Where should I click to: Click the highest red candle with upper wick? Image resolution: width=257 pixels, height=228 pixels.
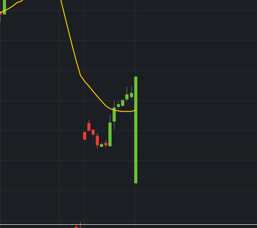coord(89,127)
